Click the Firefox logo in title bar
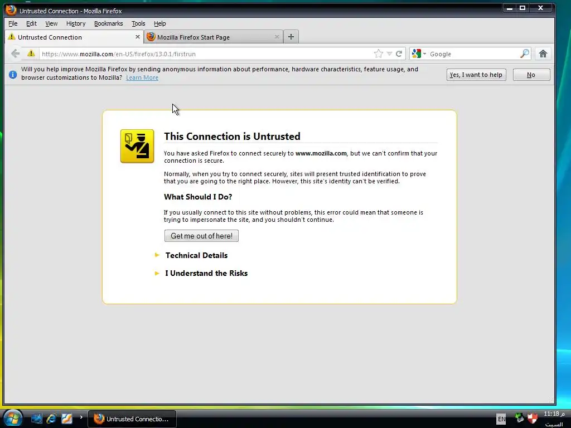 [x=11, y=10]
